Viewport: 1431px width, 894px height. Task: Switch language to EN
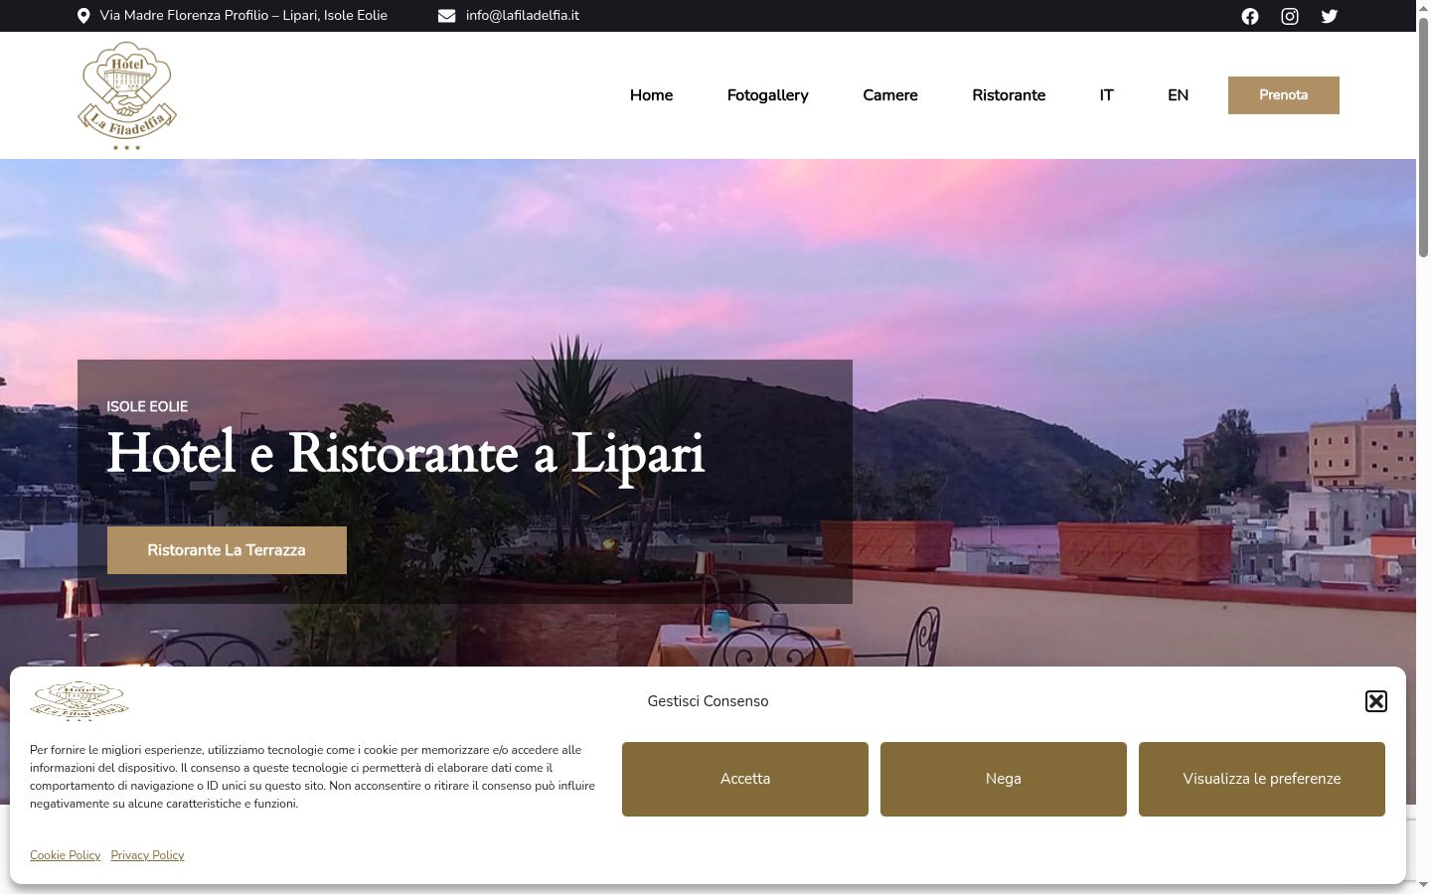[1178, 95]
